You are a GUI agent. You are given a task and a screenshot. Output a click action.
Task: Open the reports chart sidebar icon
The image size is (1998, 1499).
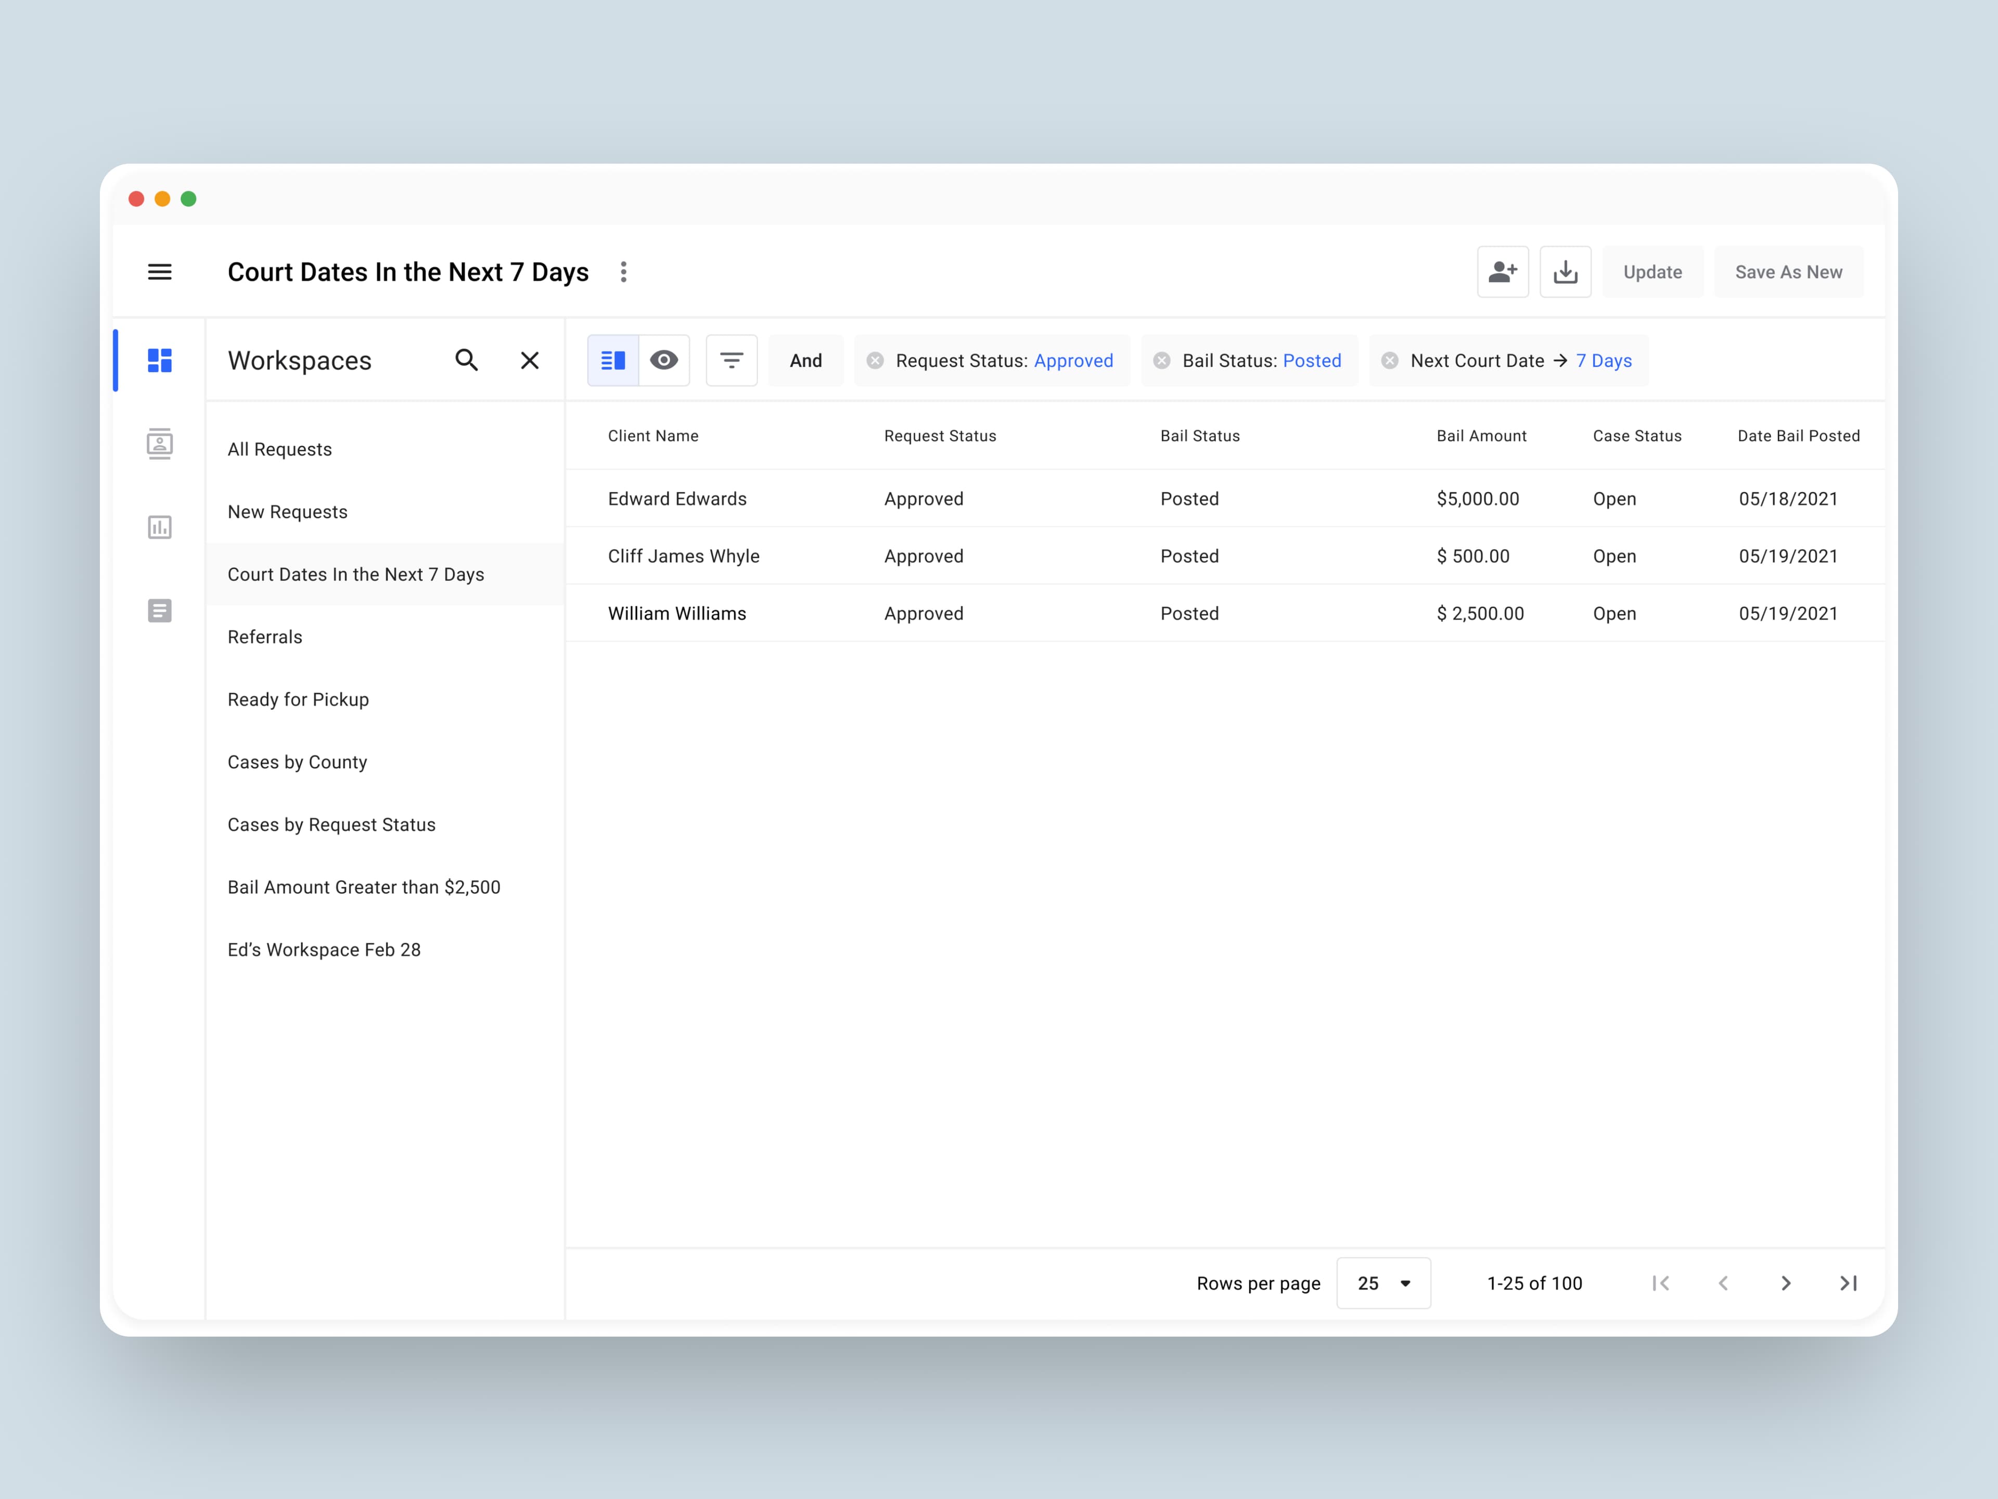[160, 527]
